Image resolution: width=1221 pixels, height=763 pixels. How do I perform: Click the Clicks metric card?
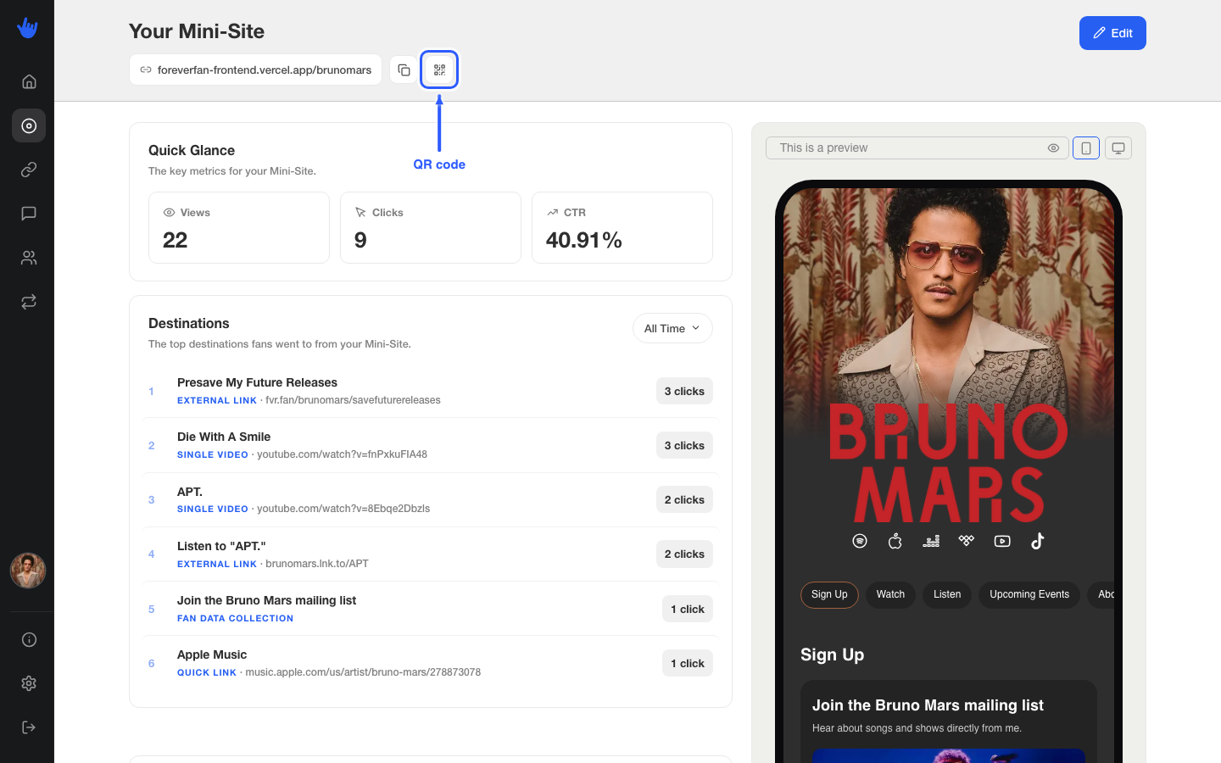[x=431, y=227]
